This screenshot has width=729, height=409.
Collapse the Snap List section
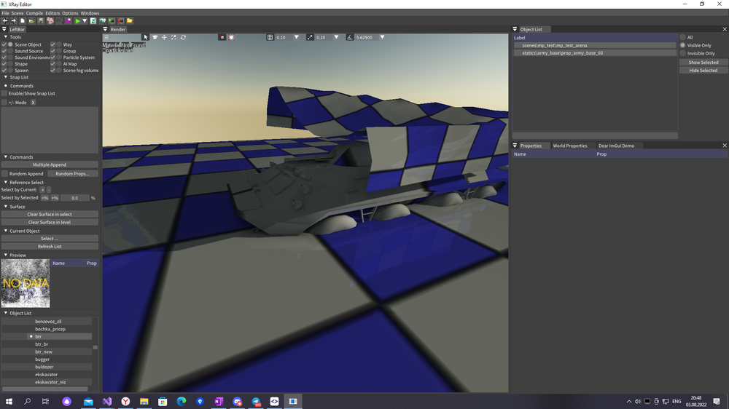click(6, 77)
